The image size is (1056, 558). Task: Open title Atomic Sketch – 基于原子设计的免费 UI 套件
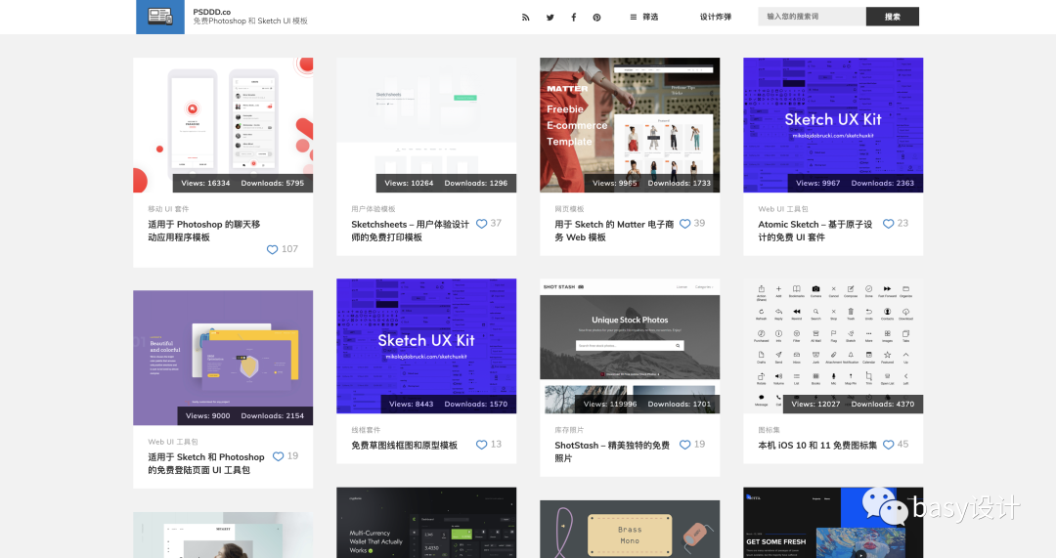(x=814, y=231)
